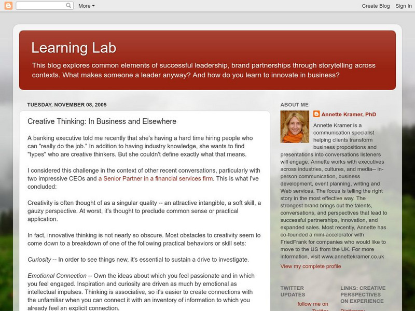Click the Tuesday, November 08, 2005 date header

click(x=67, y=105)
